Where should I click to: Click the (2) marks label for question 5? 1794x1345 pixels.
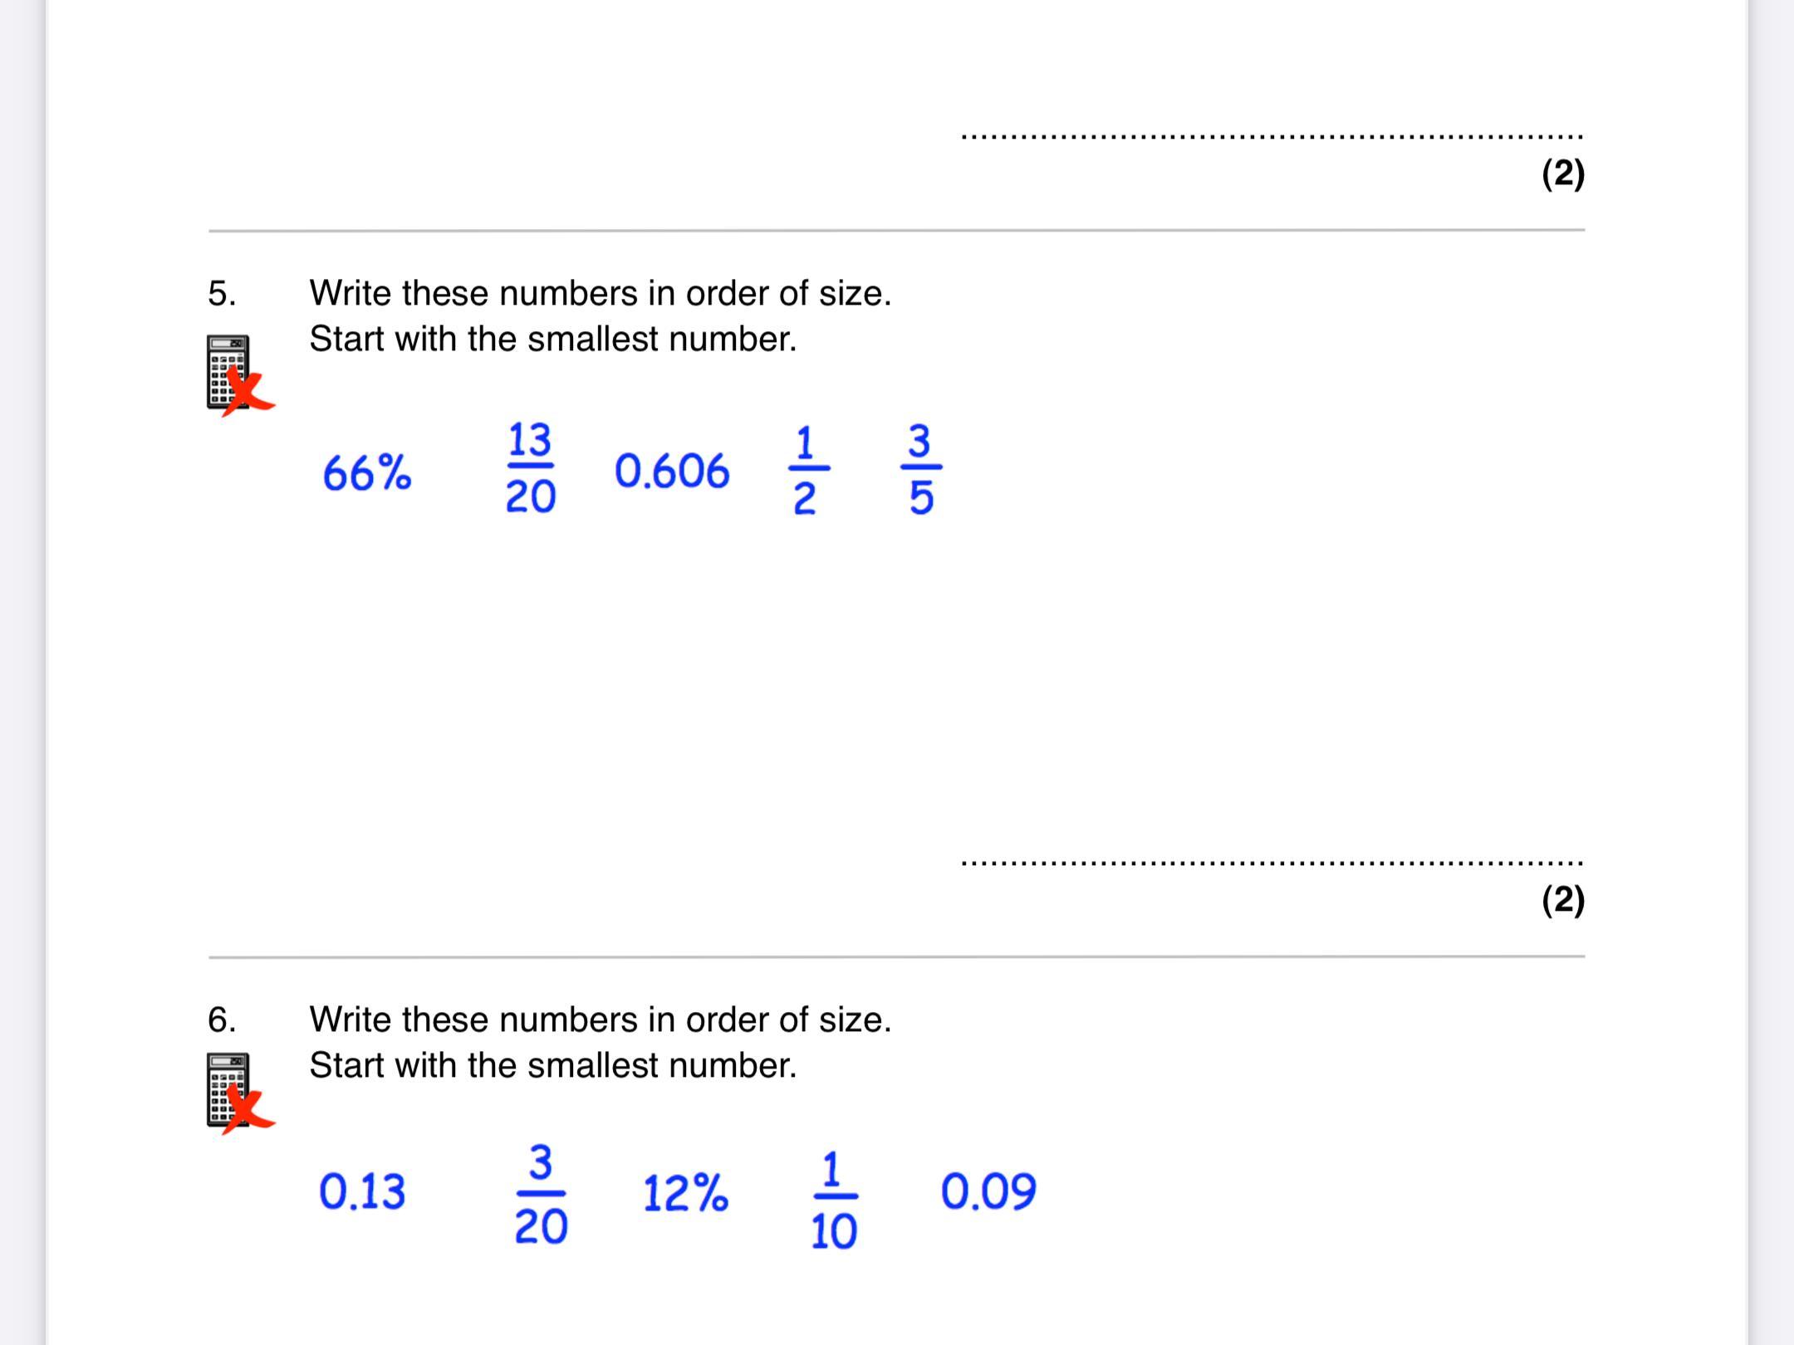[1562, 900]
